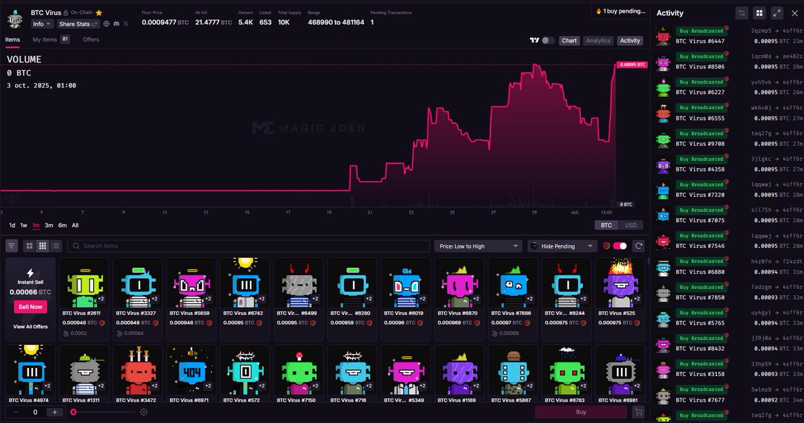Click the sweep quantity slider handle
Viewport: 804px width, 423px height.
(x=73, y=412)
